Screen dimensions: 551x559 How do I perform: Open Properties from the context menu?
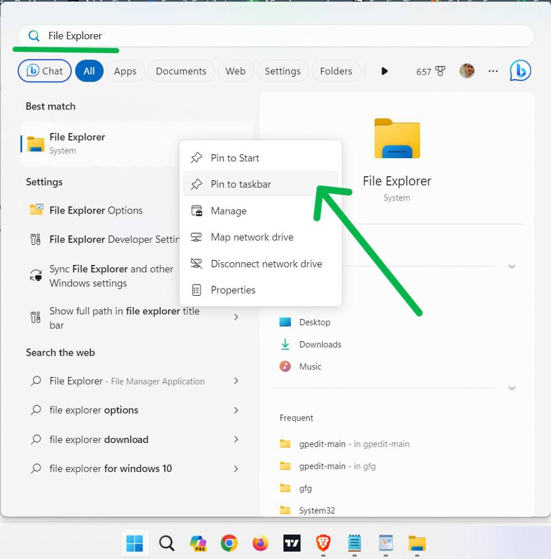pos(261,290)
